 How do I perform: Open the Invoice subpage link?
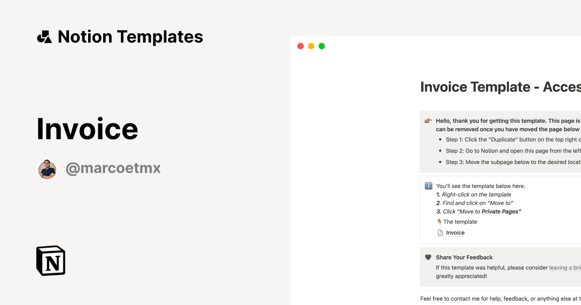(455, 233)
